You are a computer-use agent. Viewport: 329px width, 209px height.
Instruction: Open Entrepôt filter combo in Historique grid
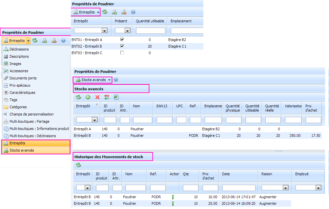tap(87, 188)
